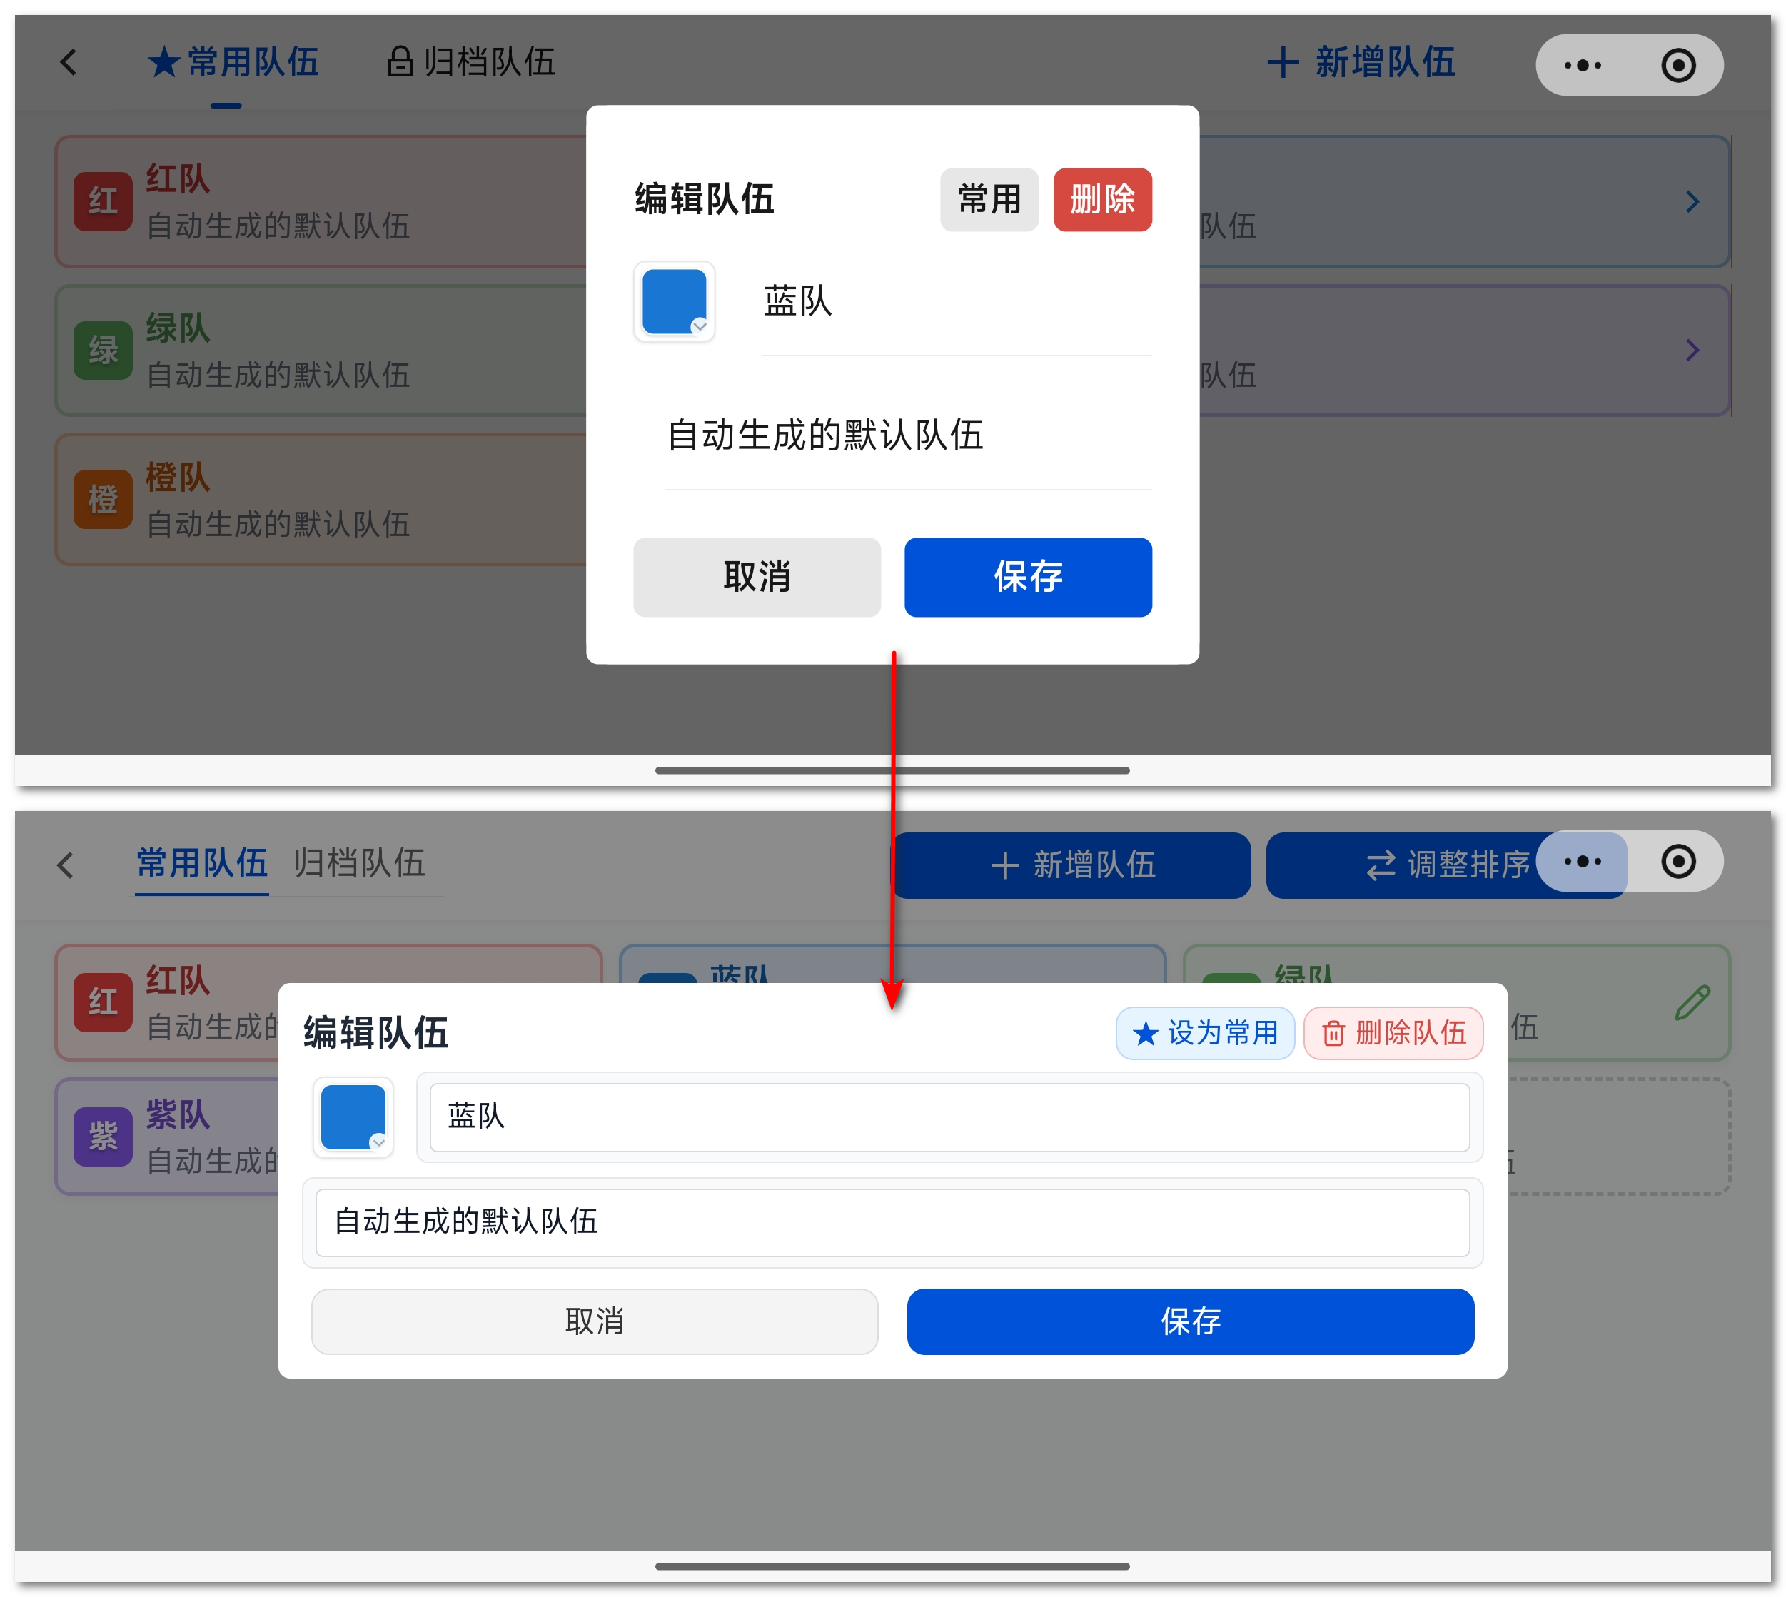Toggle 设为常用 star option
Screen dimensions: 1786x1597
pyautogui.click(x=1204, y=1033)
